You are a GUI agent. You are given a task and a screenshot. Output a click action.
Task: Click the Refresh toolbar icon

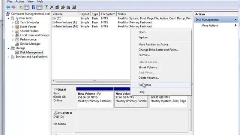pyautogui.click(x=46, y=7)
